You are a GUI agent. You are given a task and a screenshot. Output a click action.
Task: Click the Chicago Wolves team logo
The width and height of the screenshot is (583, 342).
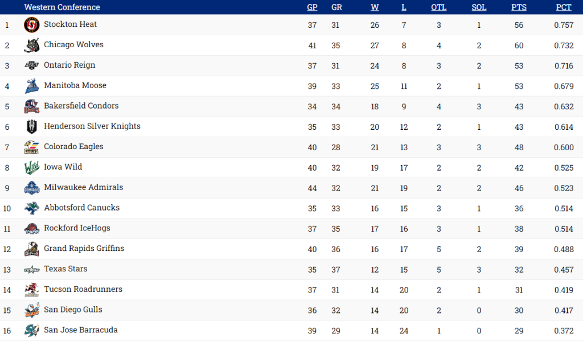coord(31,46)
